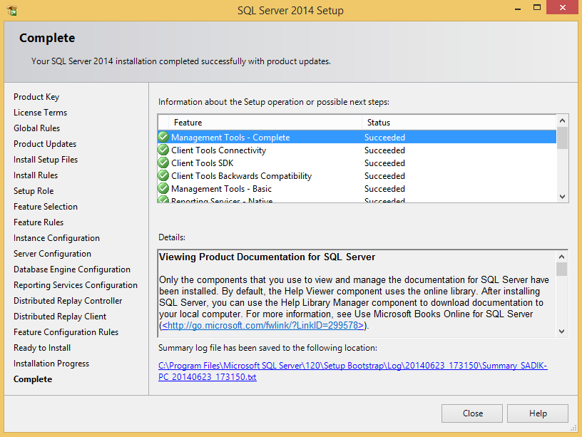Click the Server Configuration step
Image resolution: width=582 pixels, height=437 pixels.
(52, 254)
